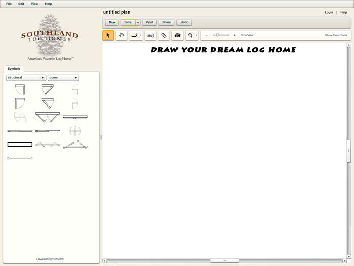
Task: Click the Save button
Action: [x=128, y=22]
